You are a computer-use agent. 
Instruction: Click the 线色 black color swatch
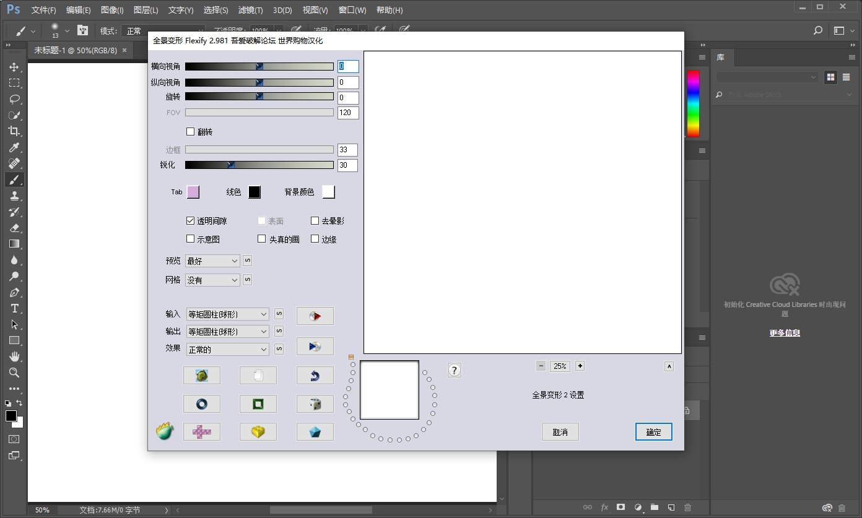[x=255, y=192]
